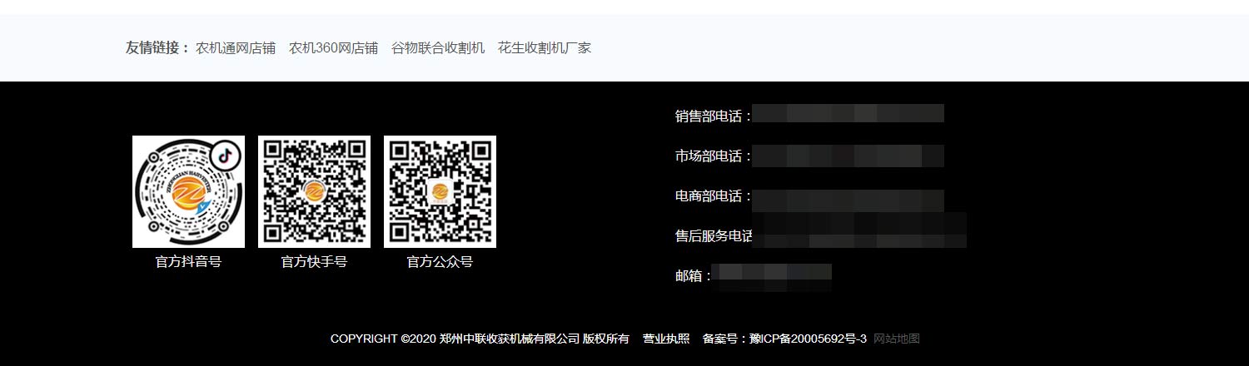
Task: Click the 官方快手号 QR code image
Action: point(314,191)
